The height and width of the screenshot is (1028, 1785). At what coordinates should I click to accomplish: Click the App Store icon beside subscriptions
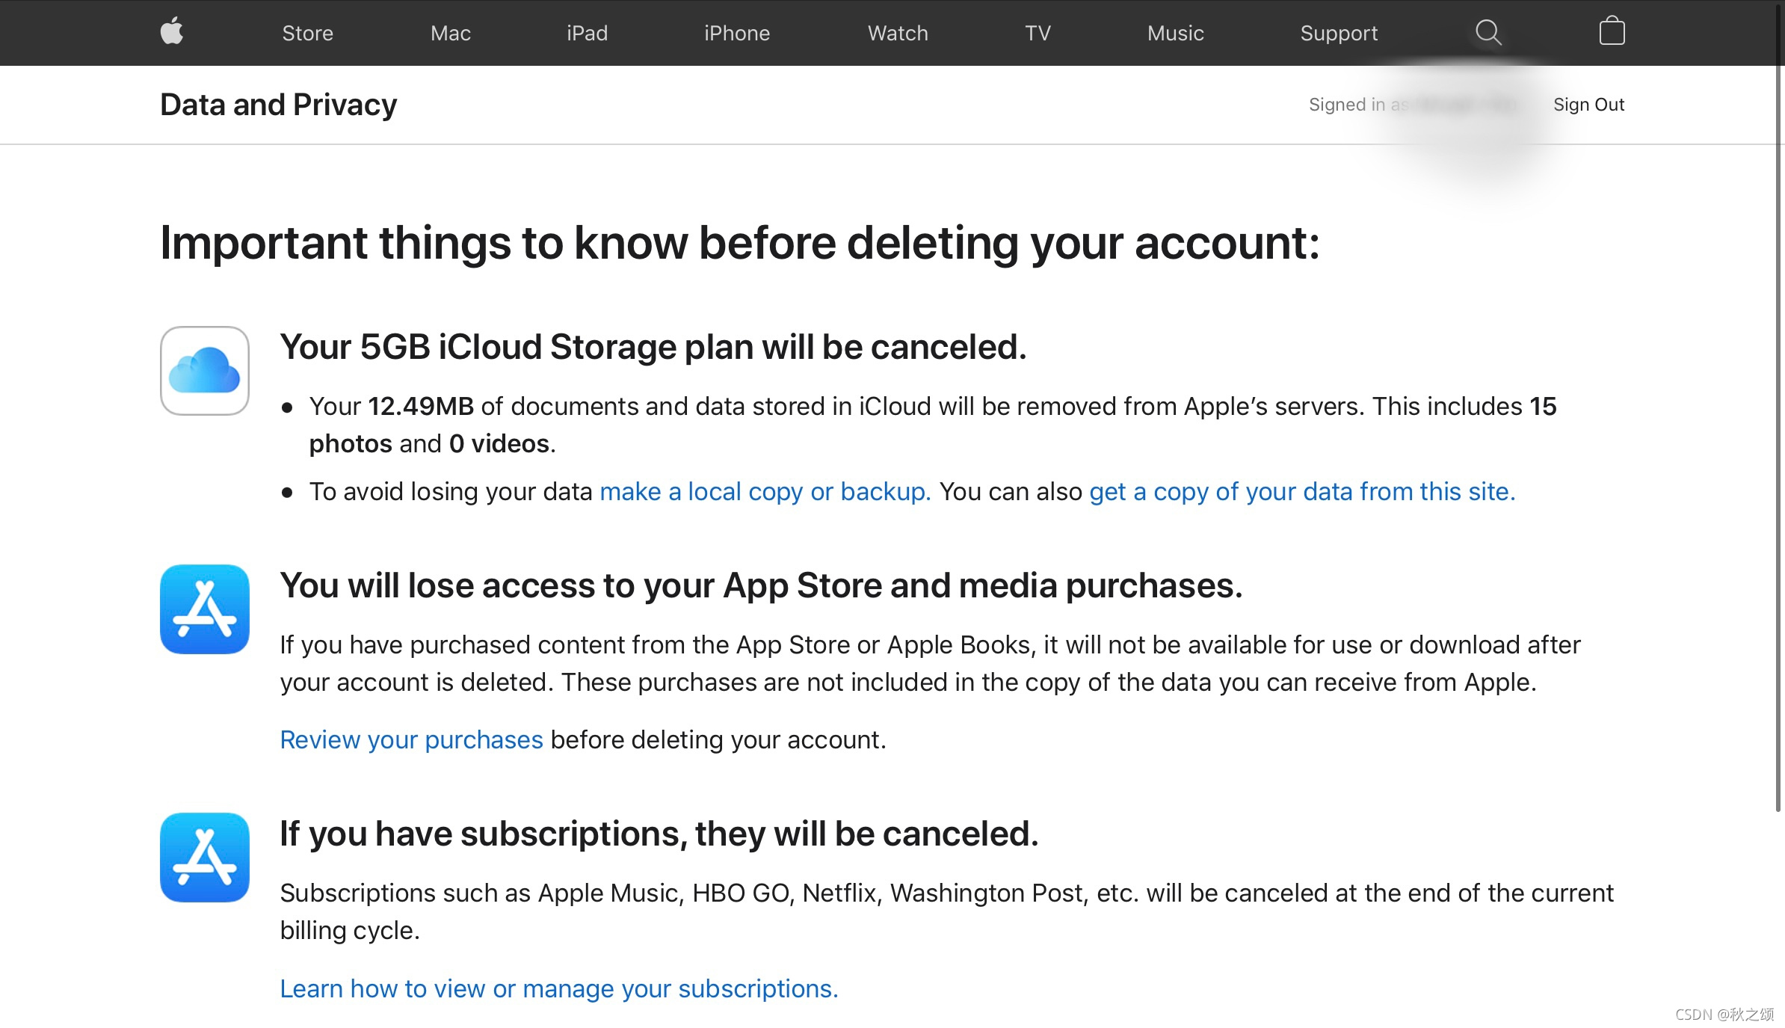pos(204,858)
